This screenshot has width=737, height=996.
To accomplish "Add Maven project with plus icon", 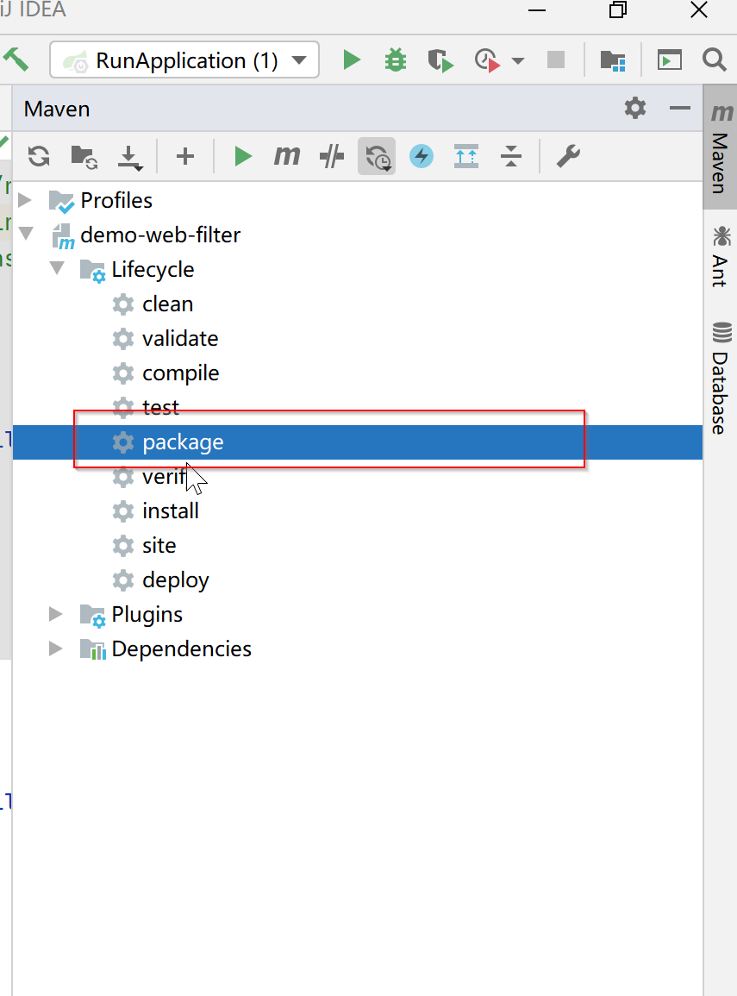I will [184, 156].
